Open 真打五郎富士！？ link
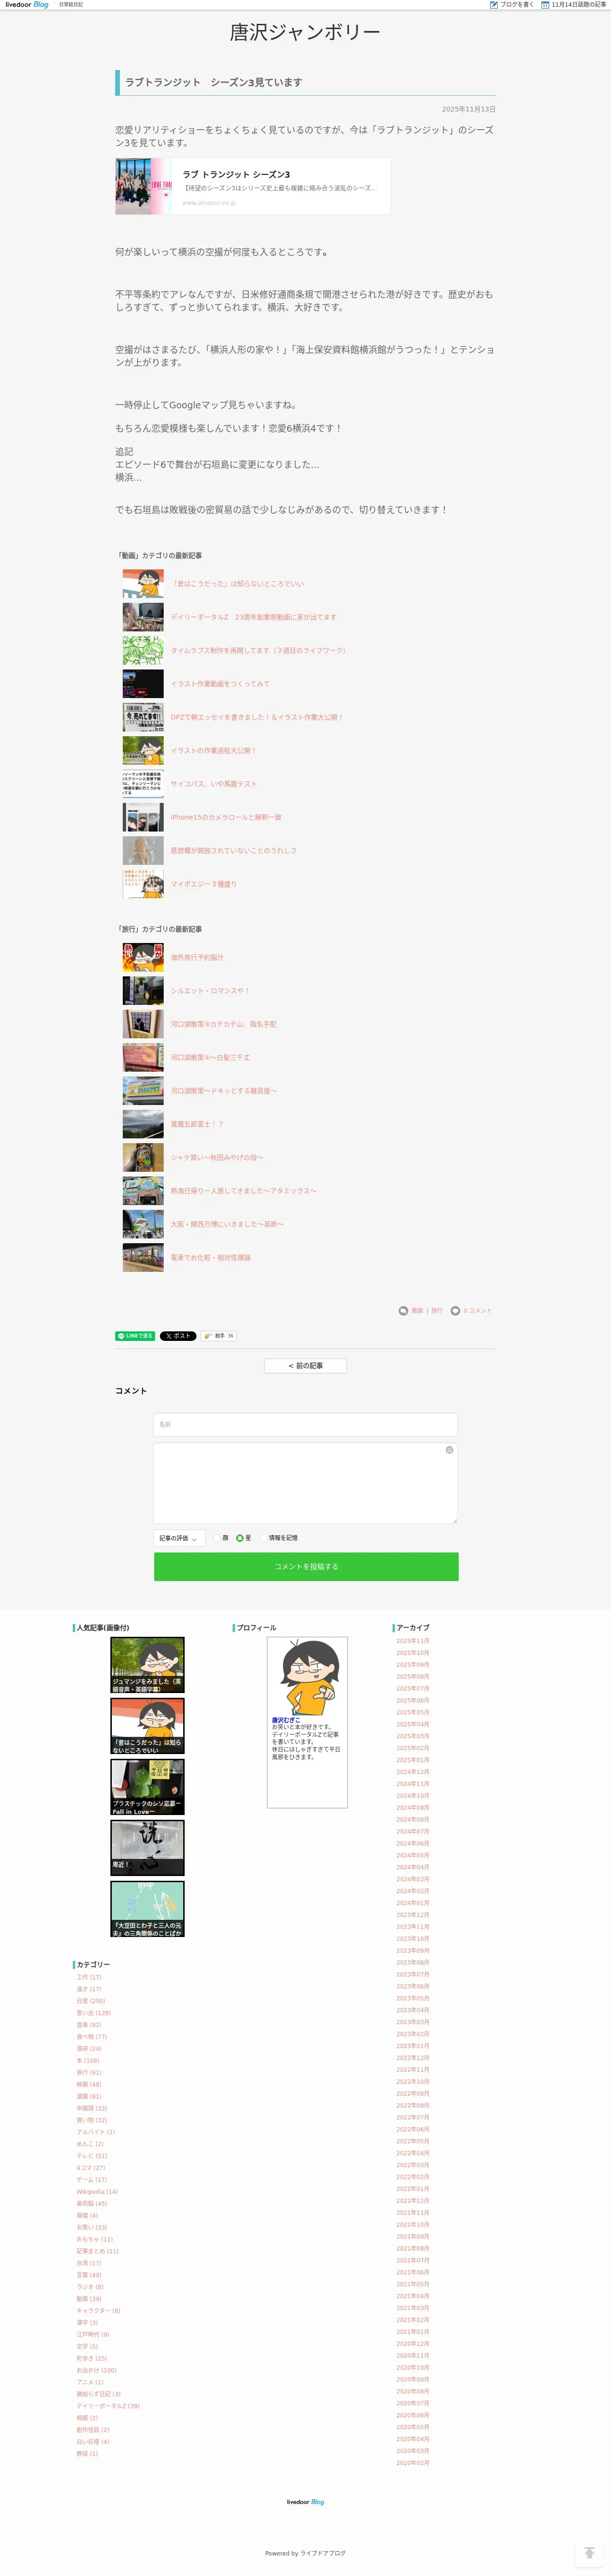 click(197, 1124)
